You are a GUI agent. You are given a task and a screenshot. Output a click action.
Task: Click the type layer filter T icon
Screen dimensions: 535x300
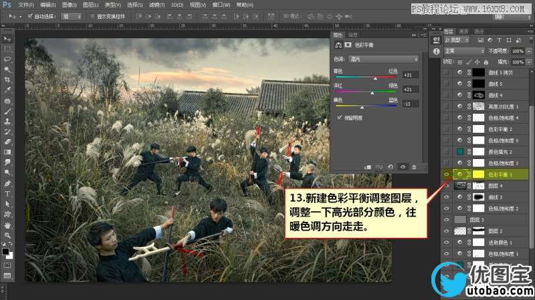499,40
